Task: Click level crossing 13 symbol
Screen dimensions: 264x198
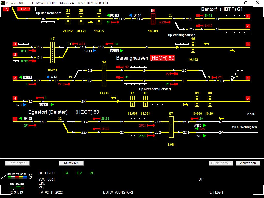Action: 104,75
